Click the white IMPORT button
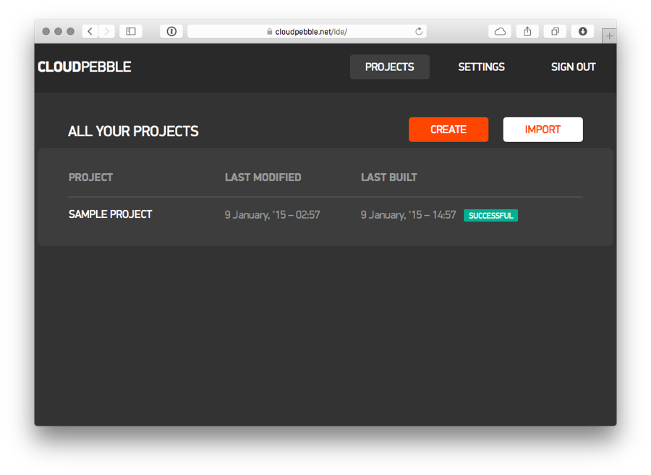 [x=542, y=130]
